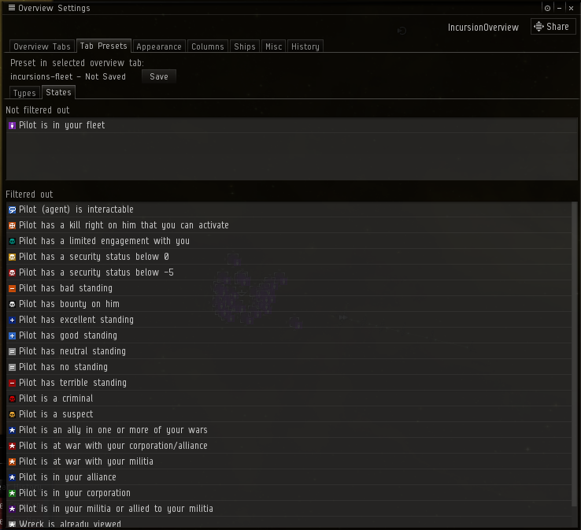Click the orange minus bad standing icon
Screen dimensions: 581x530
[x=13, y=289]
